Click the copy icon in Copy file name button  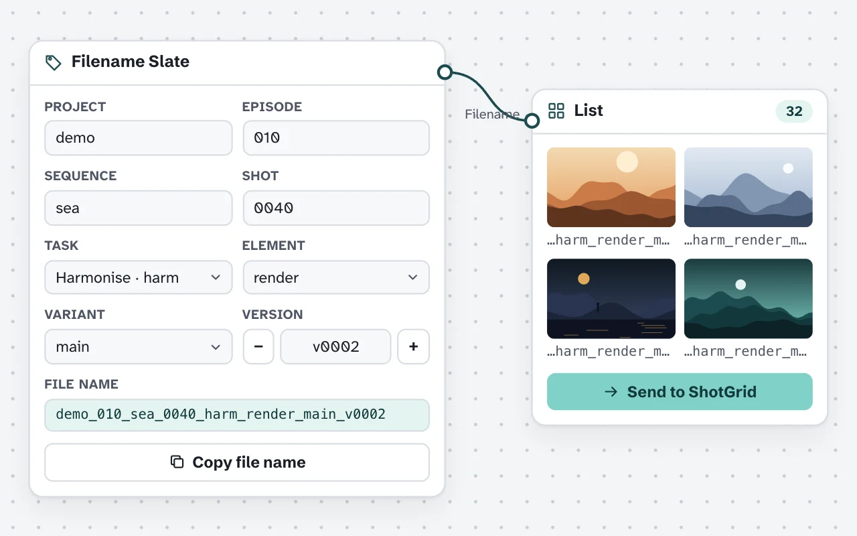tap(177, 462)
